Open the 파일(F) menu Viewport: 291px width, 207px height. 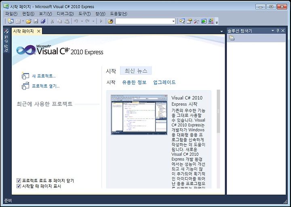coord(11,14)
